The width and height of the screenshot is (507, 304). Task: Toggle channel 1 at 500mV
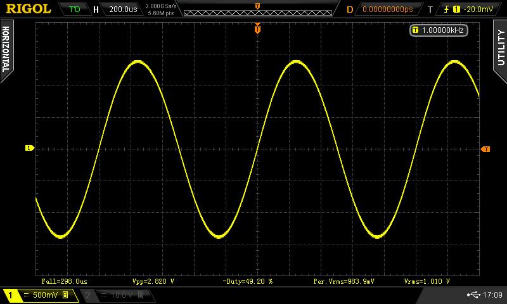coord(39,295)
